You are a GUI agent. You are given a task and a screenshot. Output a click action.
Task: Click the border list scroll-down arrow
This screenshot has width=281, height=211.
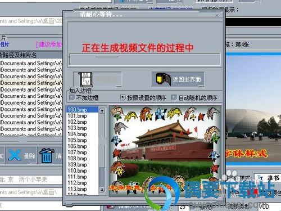click(102, 190)
